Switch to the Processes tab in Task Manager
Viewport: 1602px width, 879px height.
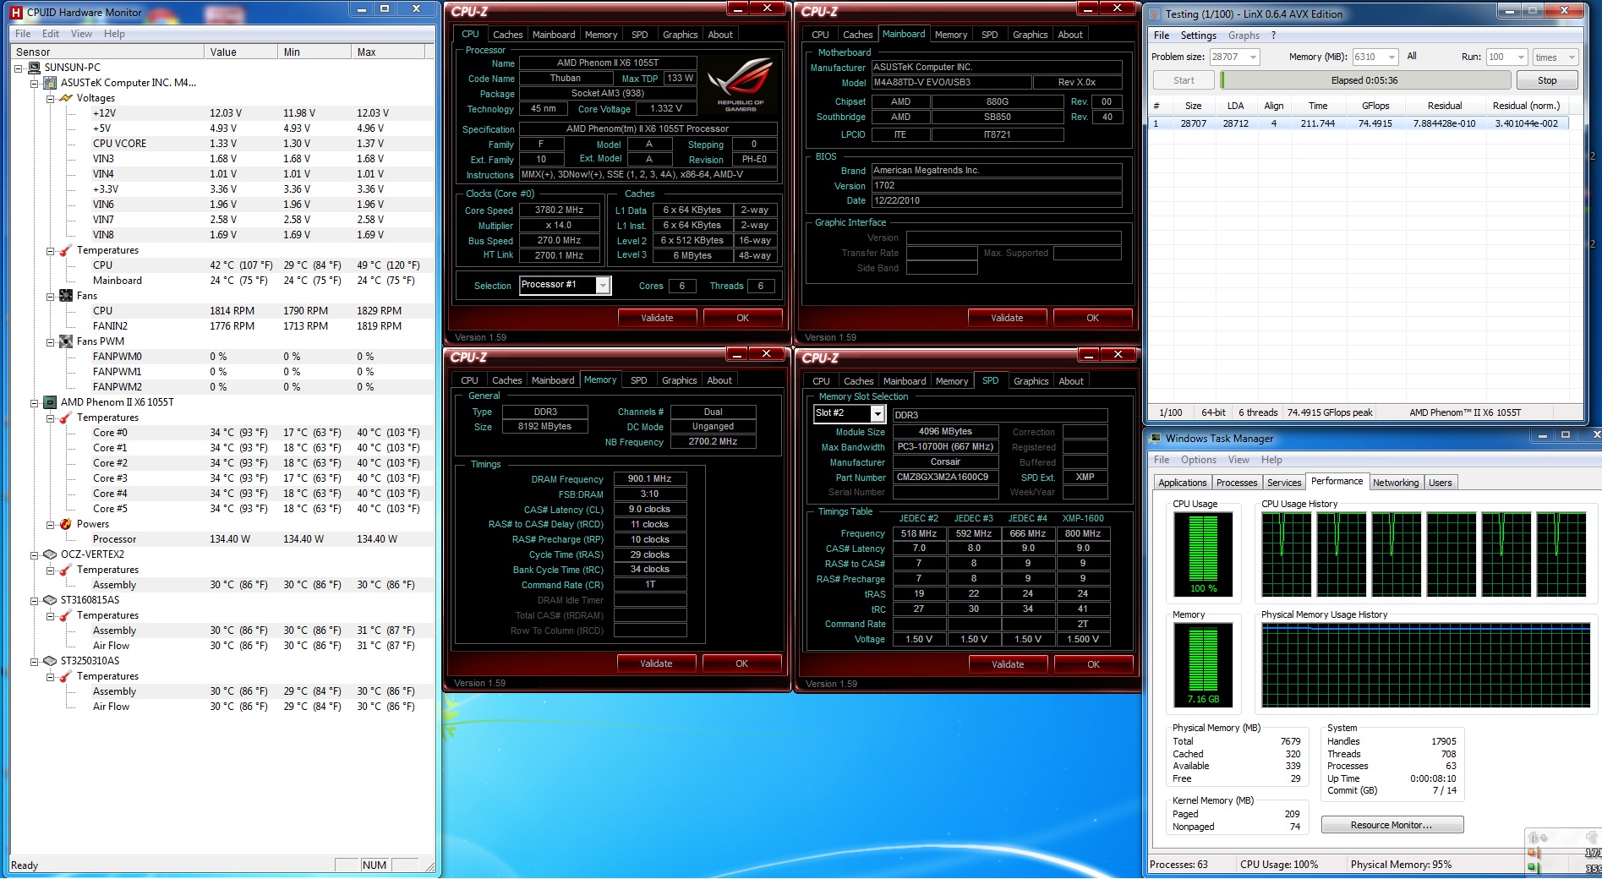[x=1237, y=483]
